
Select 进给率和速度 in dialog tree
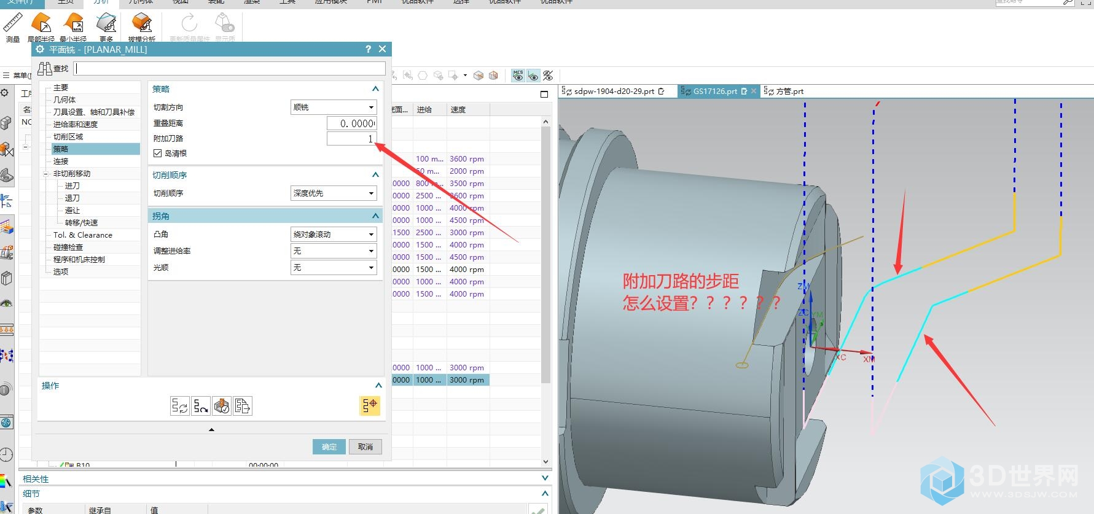click(76, 124)
